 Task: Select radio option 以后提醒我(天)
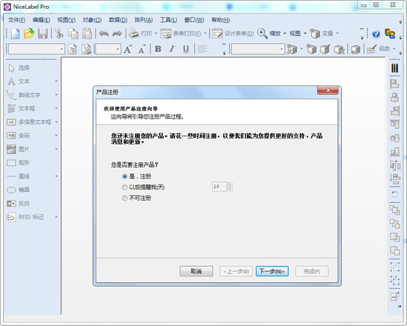pos(125,187)
